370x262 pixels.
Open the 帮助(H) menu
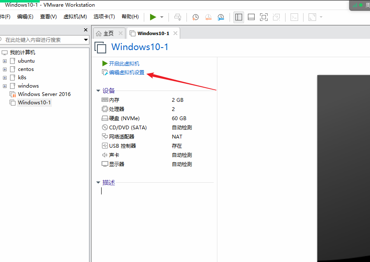pos(130,17)
